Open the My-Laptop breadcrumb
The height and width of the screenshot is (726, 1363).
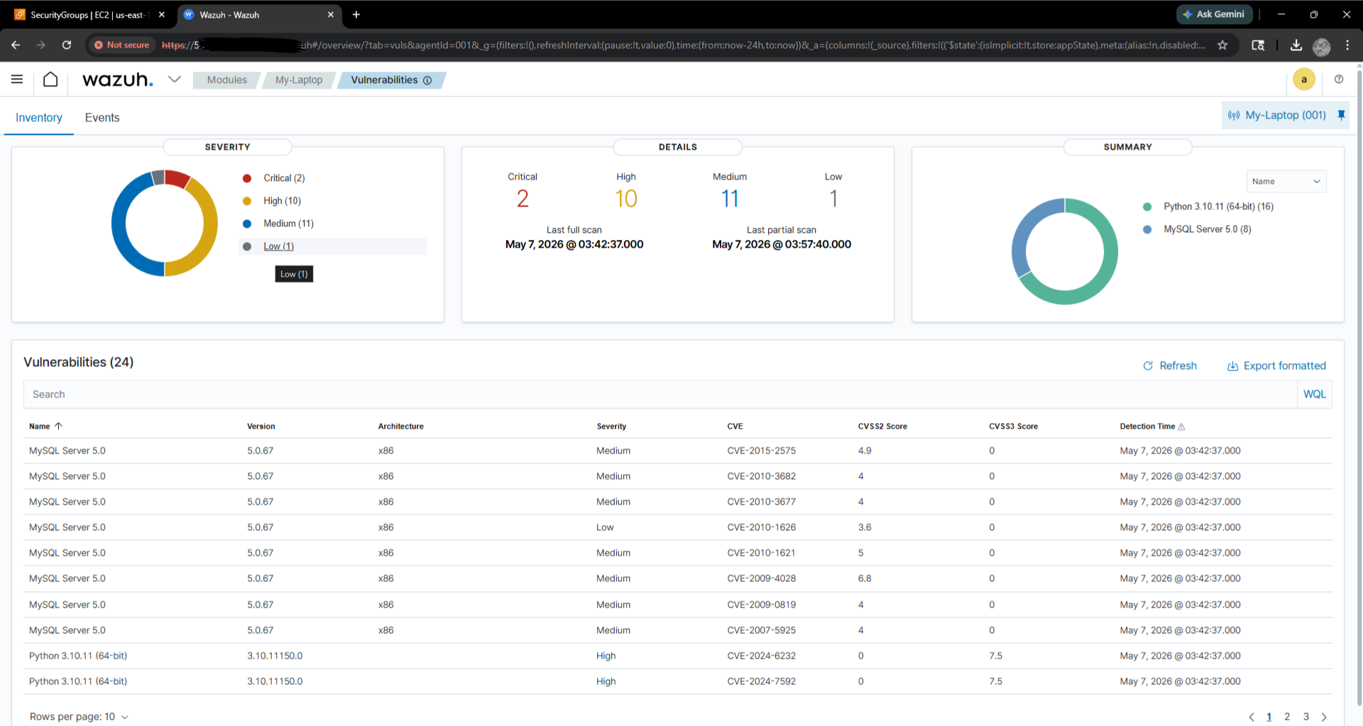coord(299,80)
